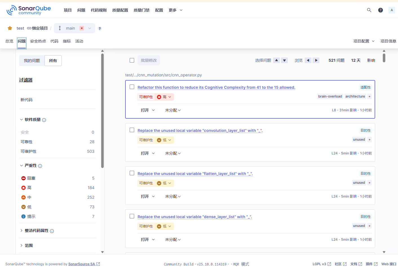Image resolution: width=398 pixels, height=270 pixels.
Task: Select the Cognitive Complexity issue checkbox
Action: 132,87
